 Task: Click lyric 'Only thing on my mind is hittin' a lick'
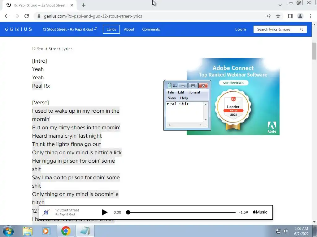click(77, 152)
